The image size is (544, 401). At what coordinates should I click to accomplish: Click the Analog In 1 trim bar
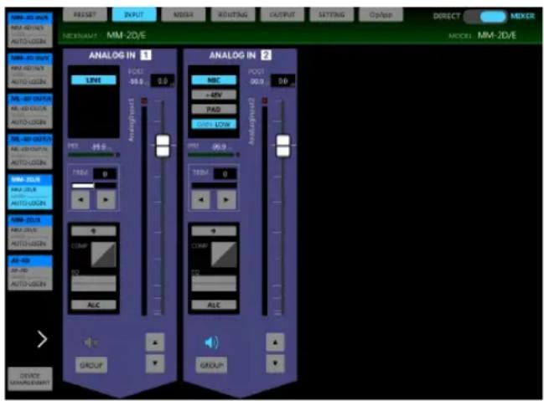tap(94, 186)
